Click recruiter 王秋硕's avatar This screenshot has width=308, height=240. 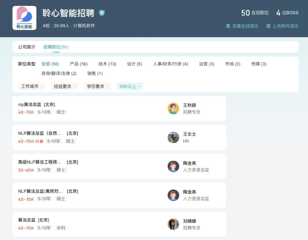[x=173, y=109]
